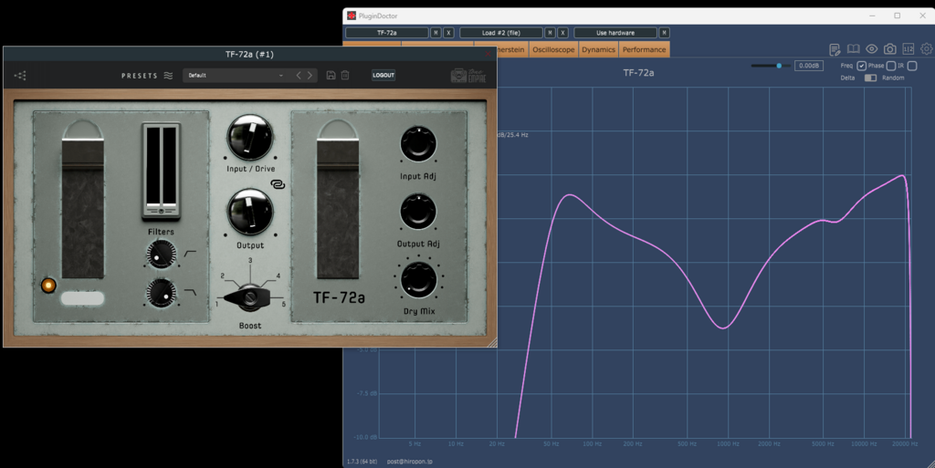The width and height of the screenshot is (935, 468).
Task: Click Boost position label 5
Action: click(284, 305)
